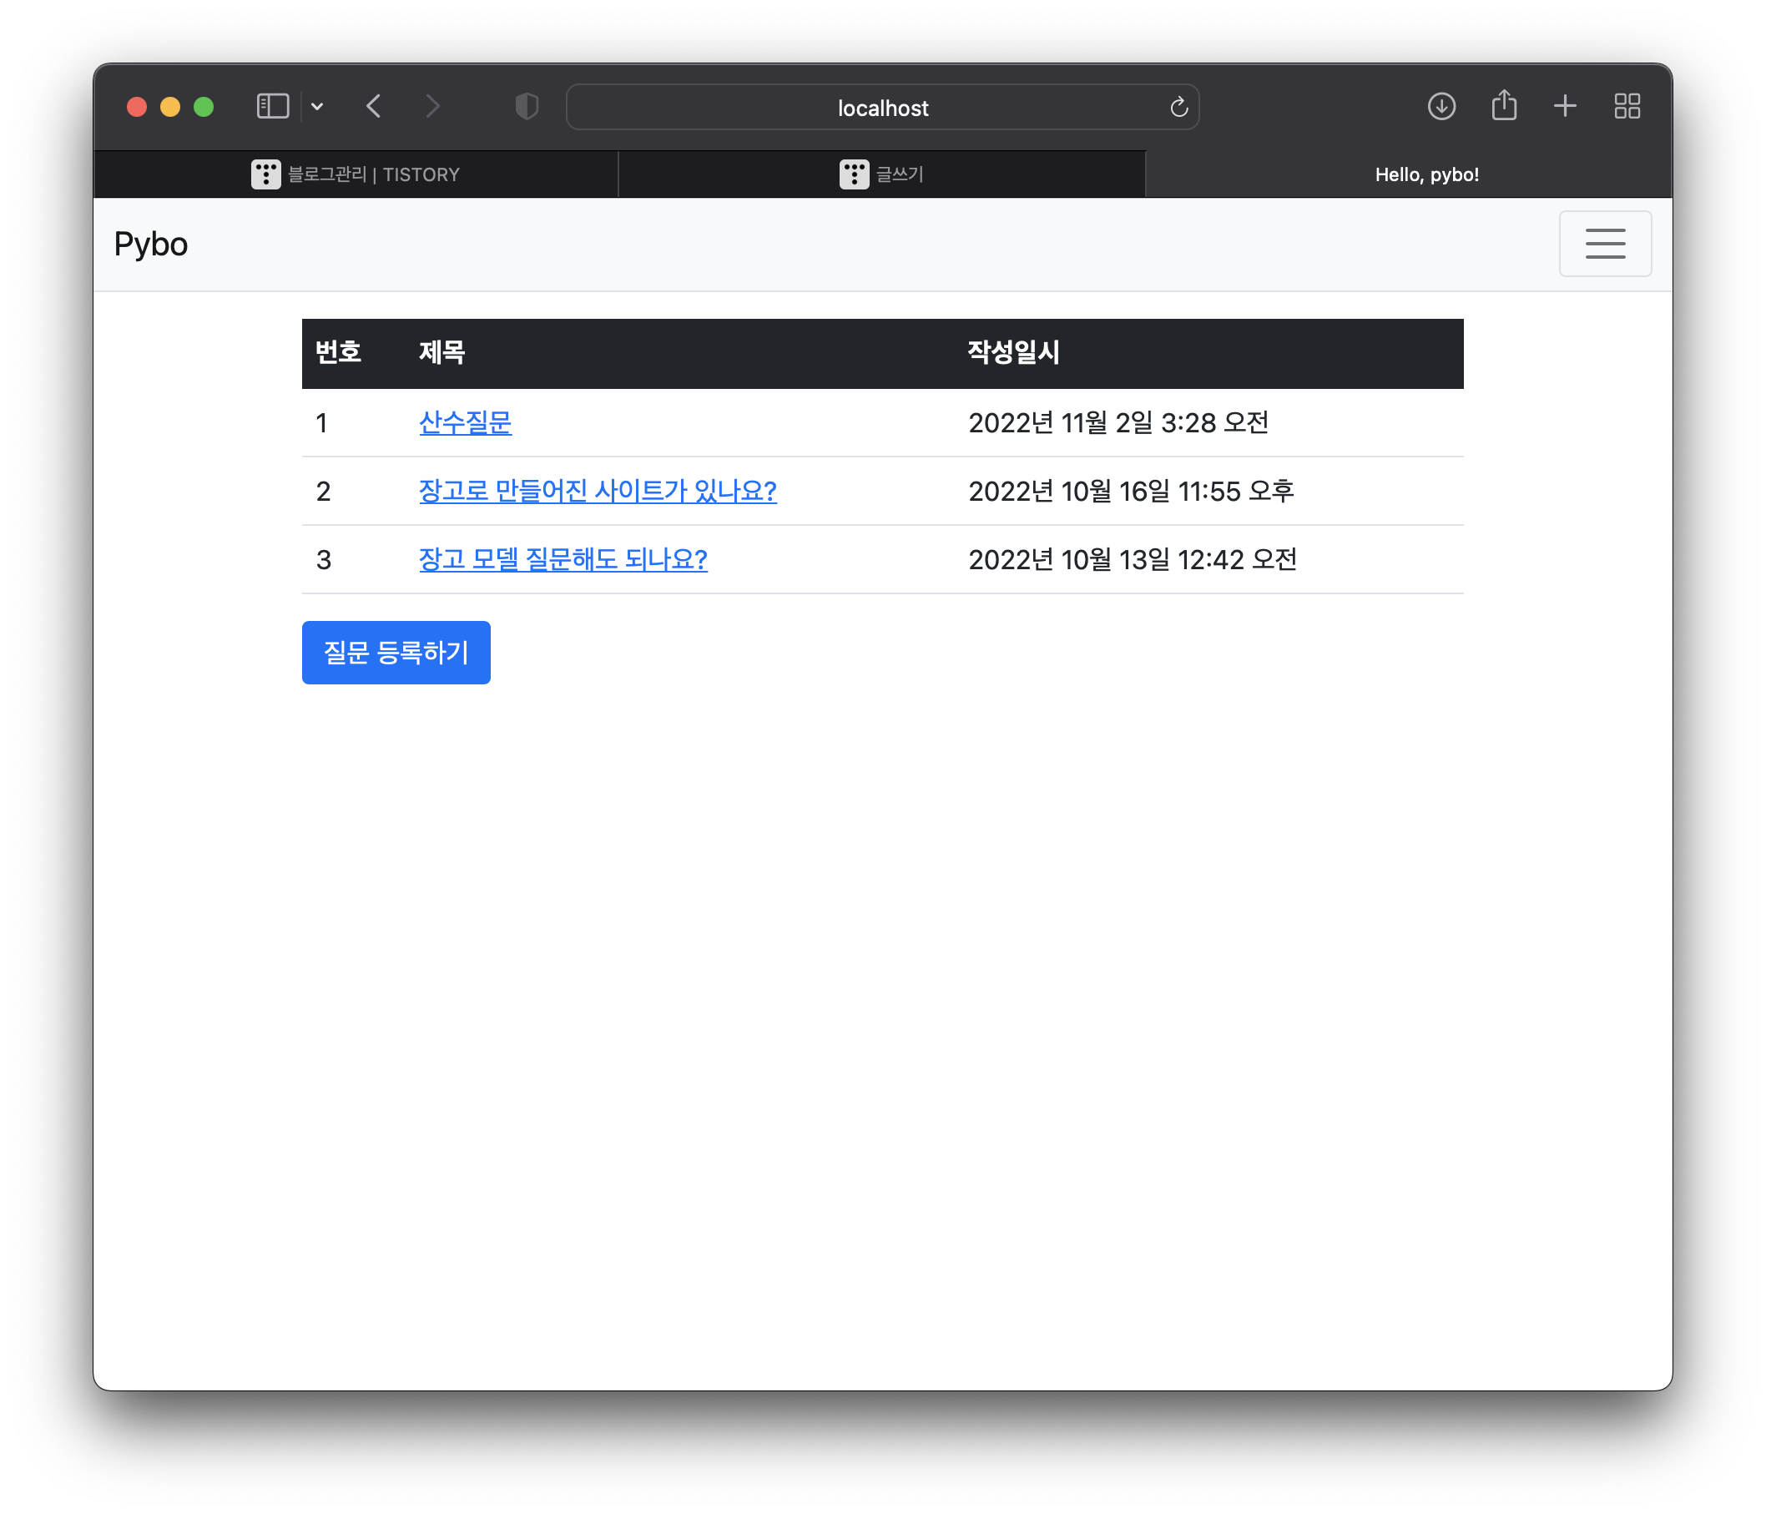Reload the page with refresh icon
The height and width of the screenshot is (1514, 1766).
point(1178,108)
